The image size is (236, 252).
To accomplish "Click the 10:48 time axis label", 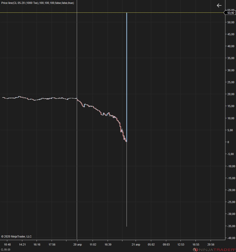I will click(7, 244).
